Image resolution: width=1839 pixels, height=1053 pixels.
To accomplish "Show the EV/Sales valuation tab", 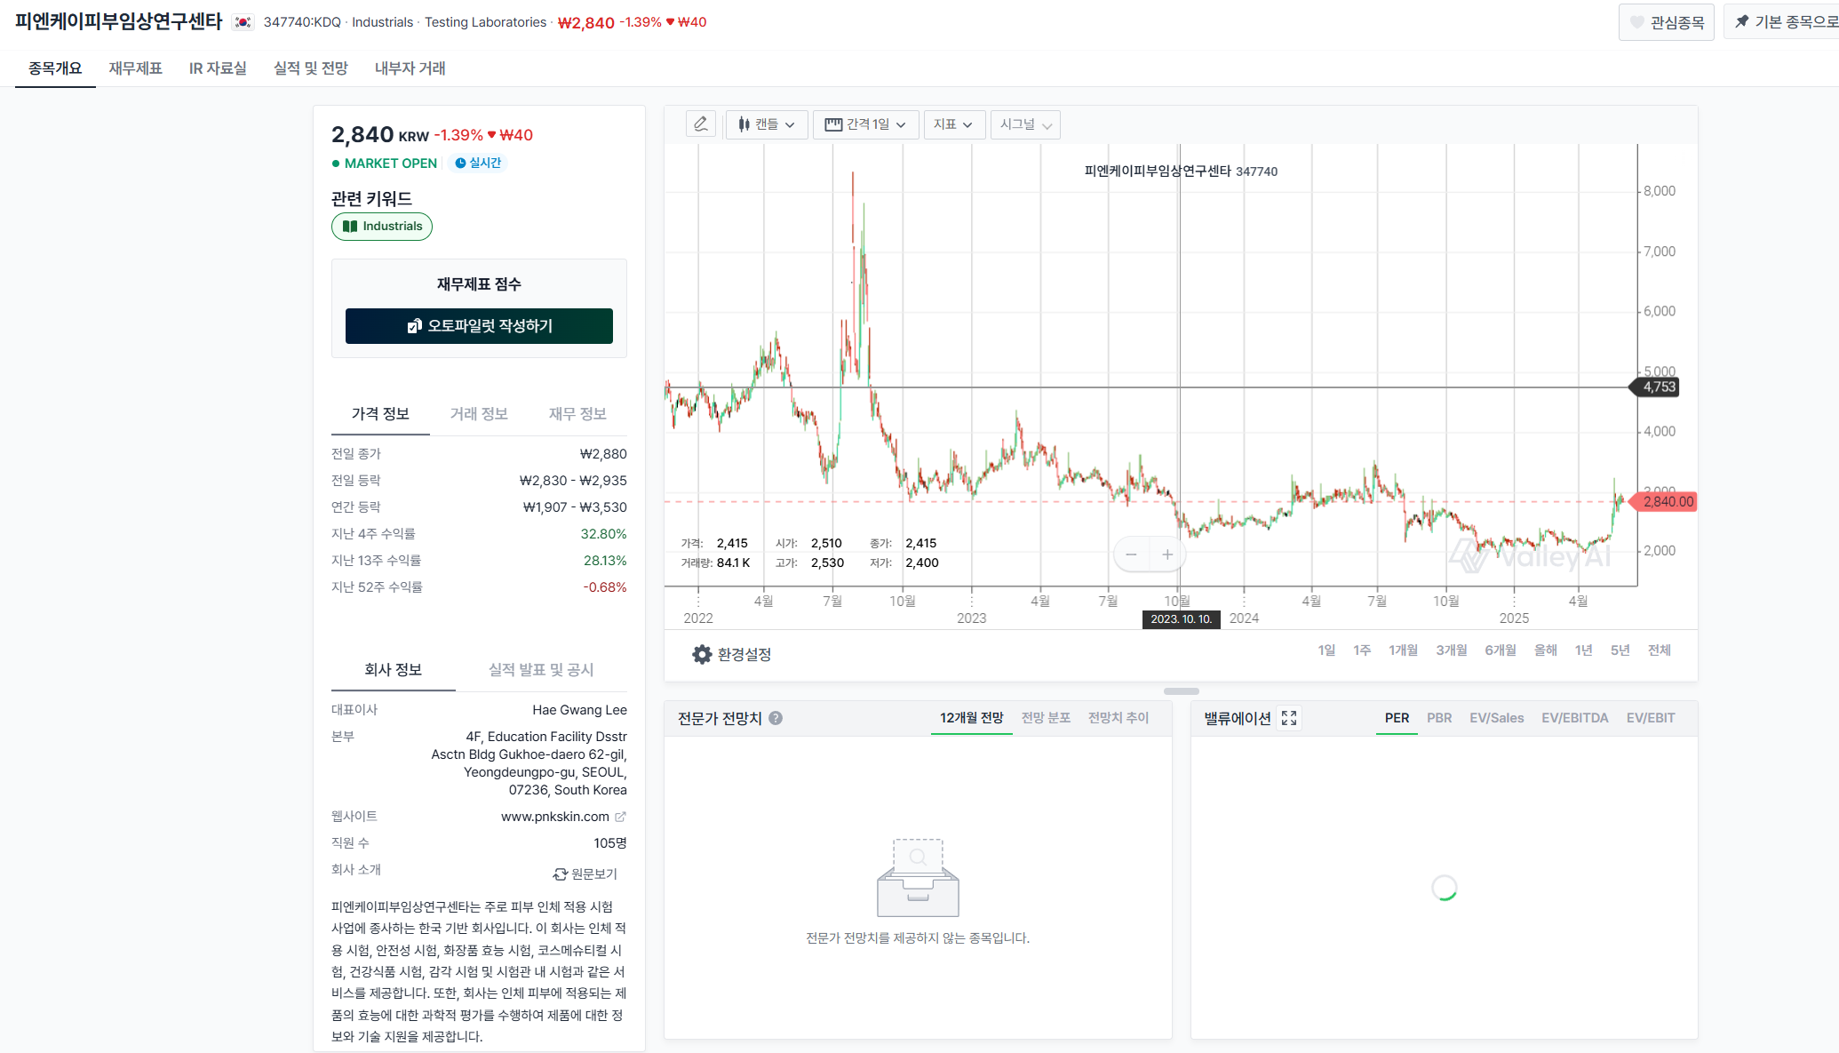I will coord(1496,718).
